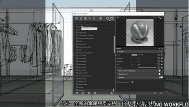Click the Add Attribute icon beside Generic
189x107 pixels.
(159, 49)
